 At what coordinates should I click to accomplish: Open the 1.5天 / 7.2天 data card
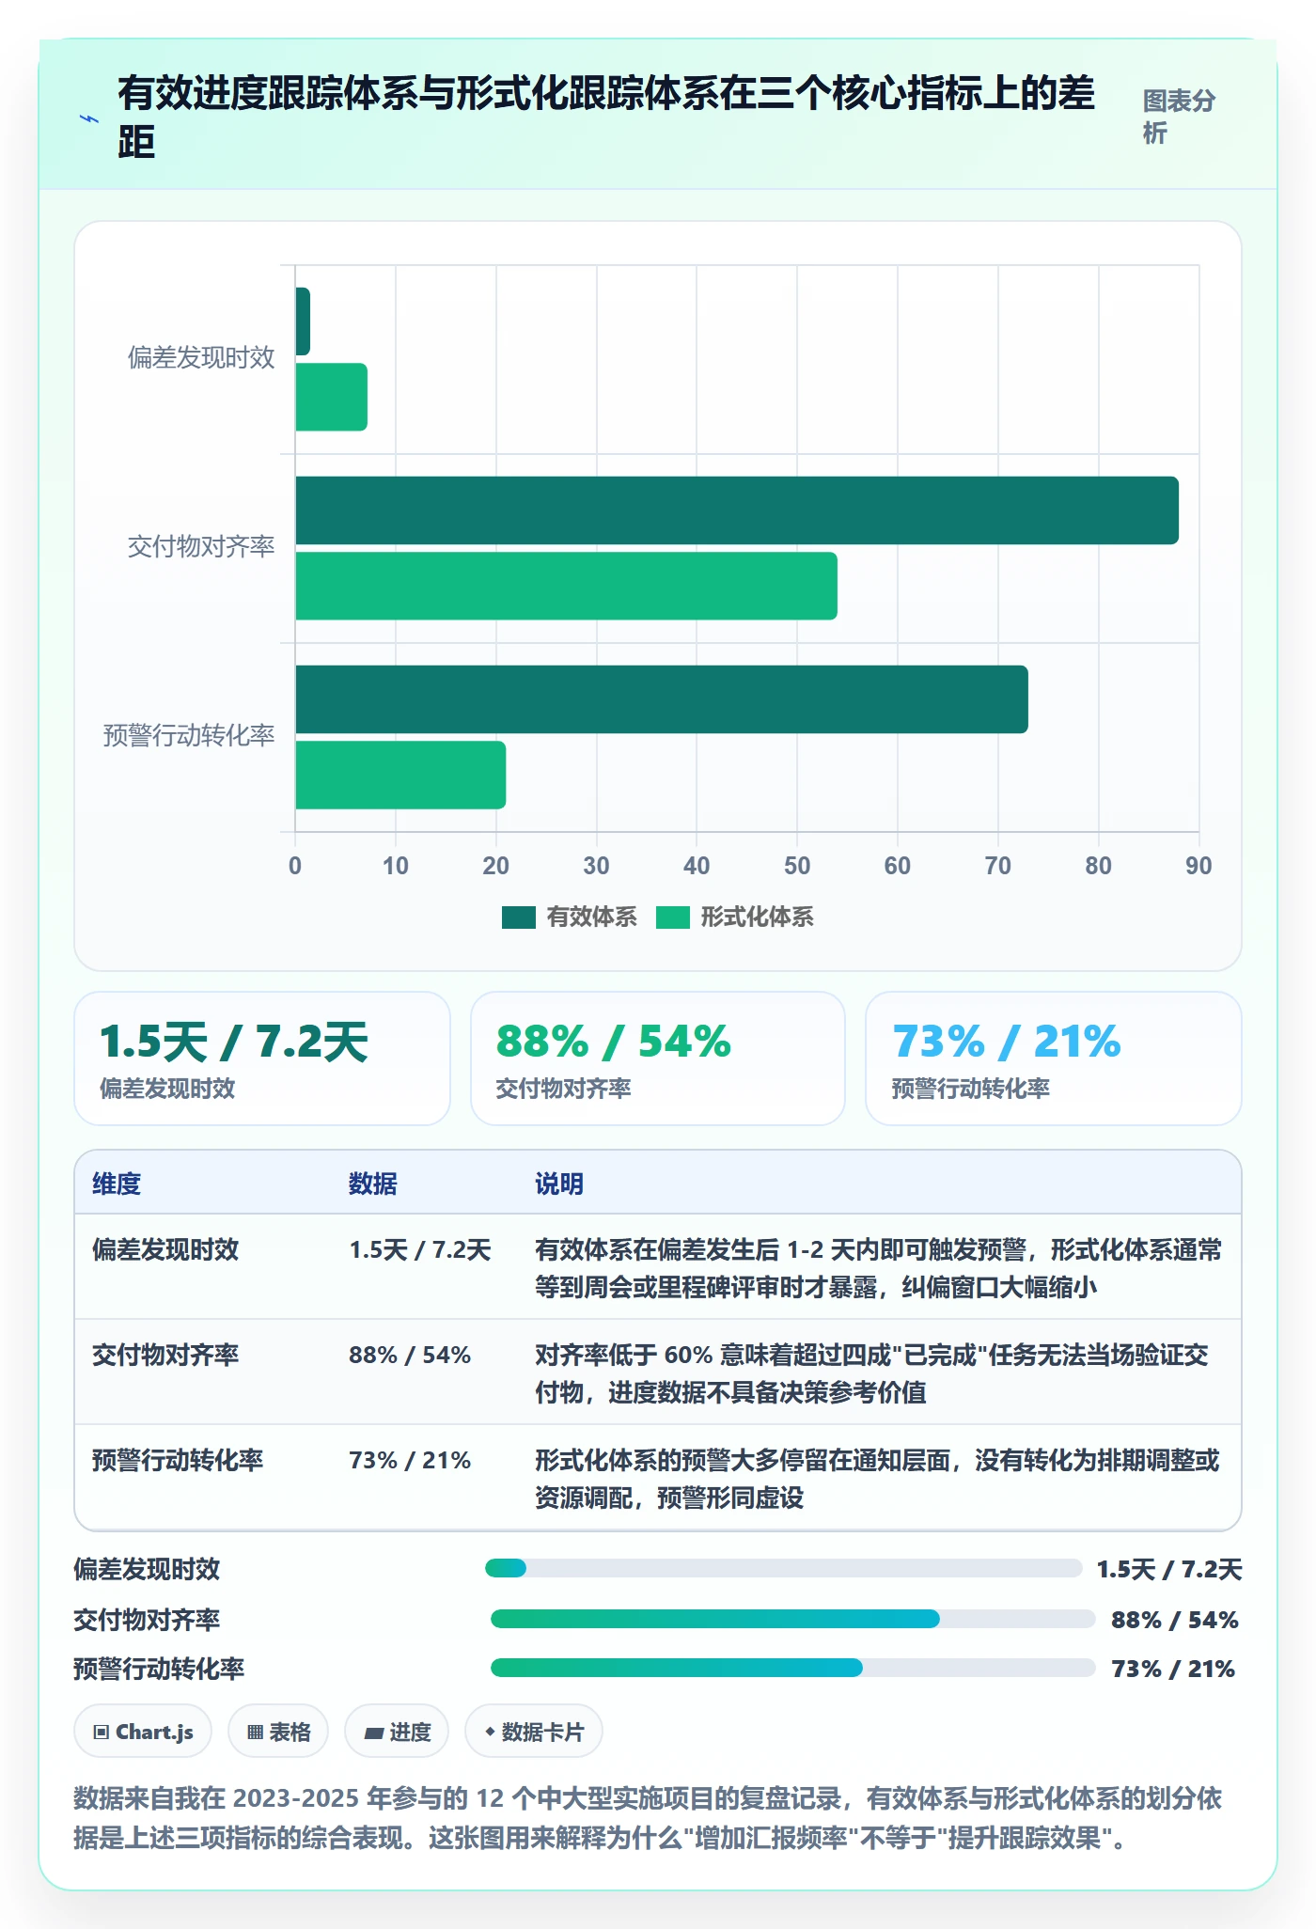coord(262,1059)
